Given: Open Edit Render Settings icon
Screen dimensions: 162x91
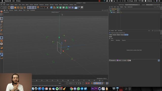Looking at the screenshot, I should pos(48,8).
